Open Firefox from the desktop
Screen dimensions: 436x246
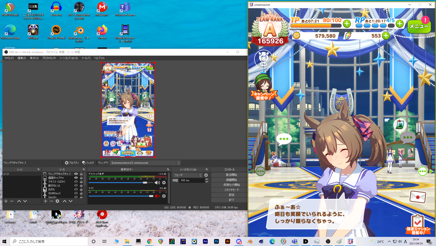[x=102, y=32]
